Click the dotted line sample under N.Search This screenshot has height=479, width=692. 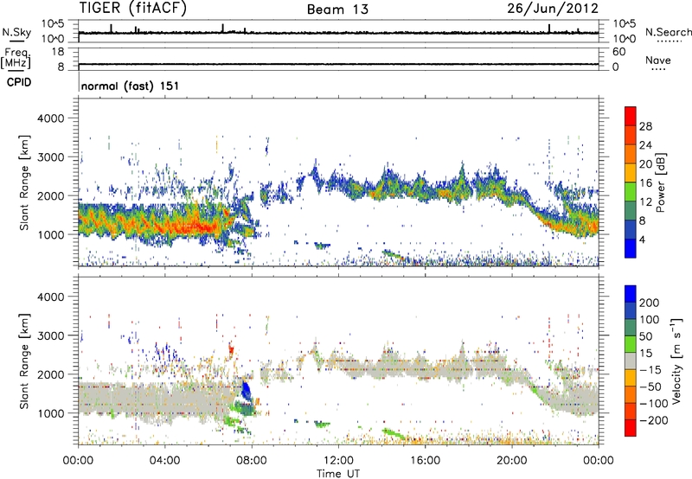click(669, 42)
